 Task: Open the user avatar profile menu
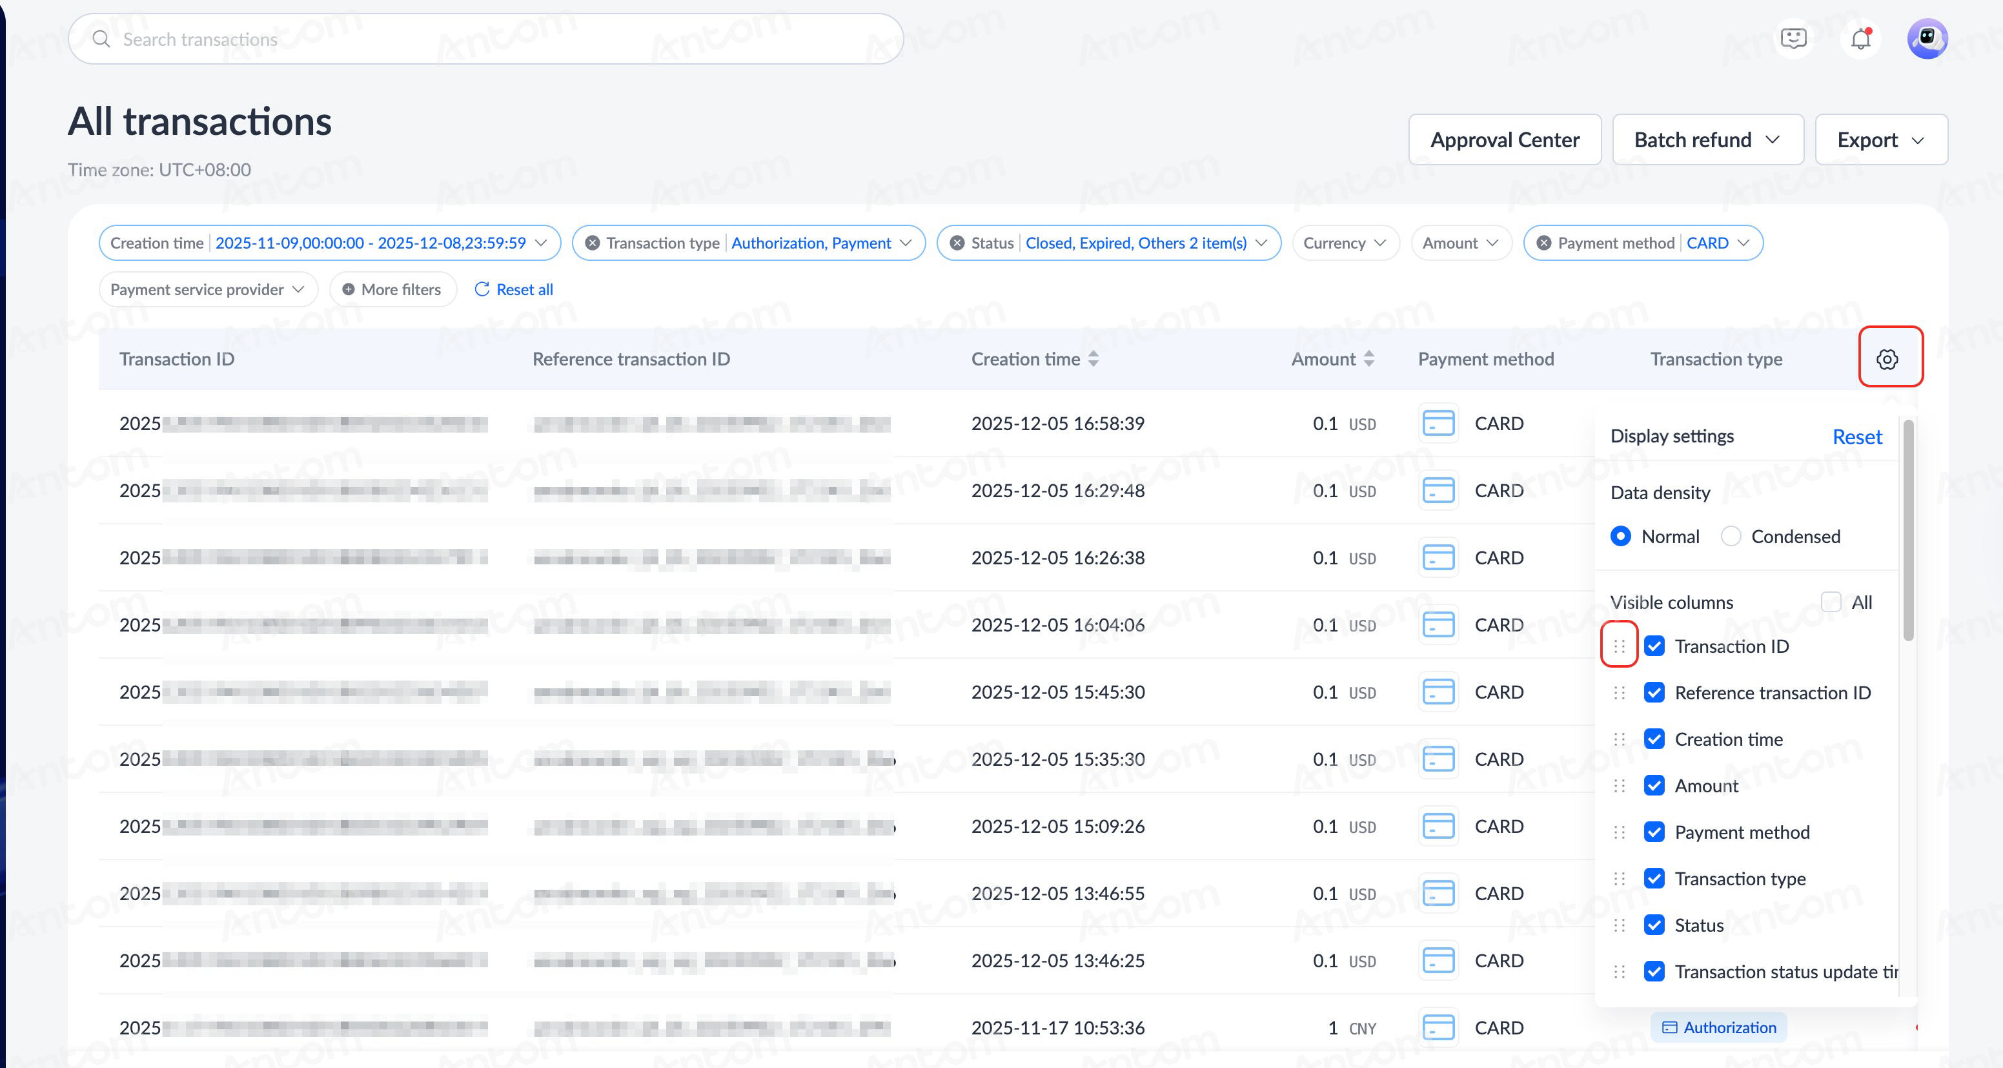[x=1927, y=39]
